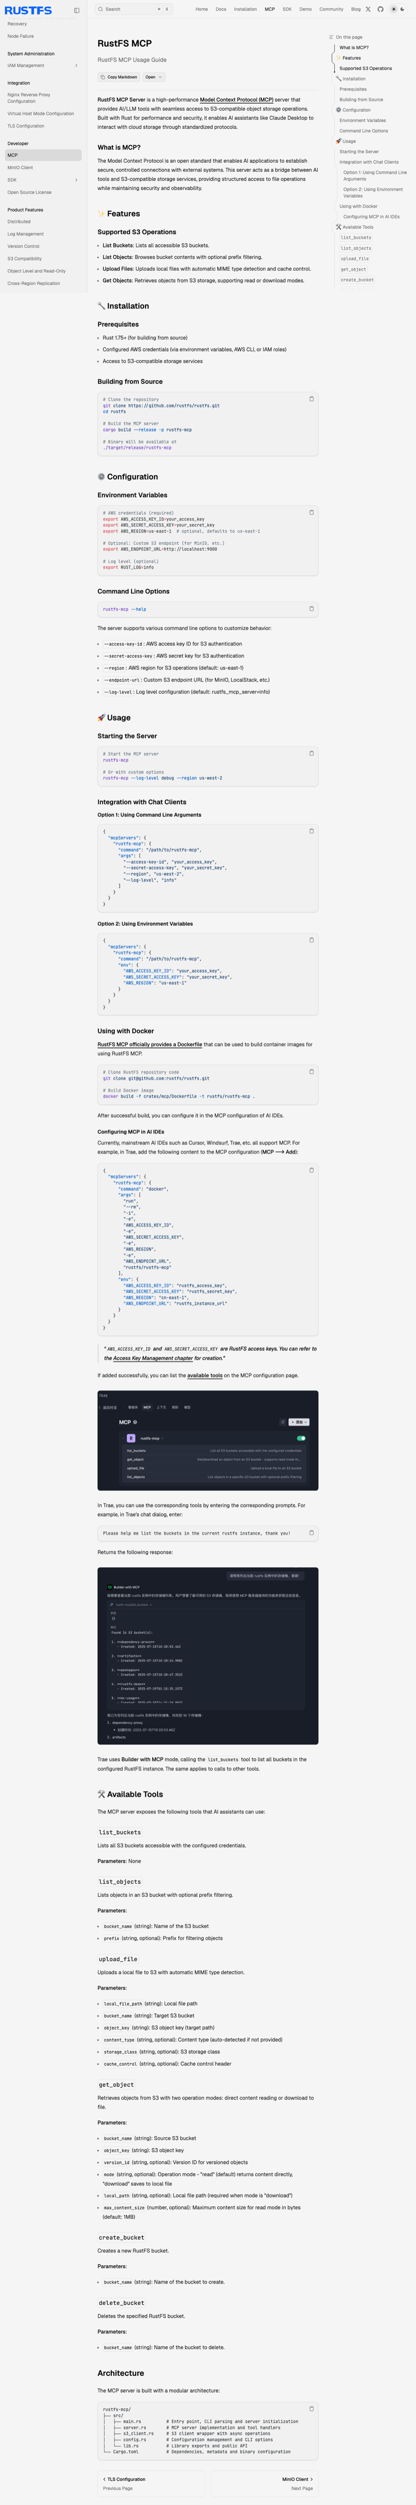
Task: Jump to upload_file in page outline
Action: pyautogui.click(x=355, y=259)
